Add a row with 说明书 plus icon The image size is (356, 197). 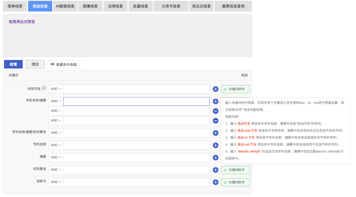click(216, 182)
